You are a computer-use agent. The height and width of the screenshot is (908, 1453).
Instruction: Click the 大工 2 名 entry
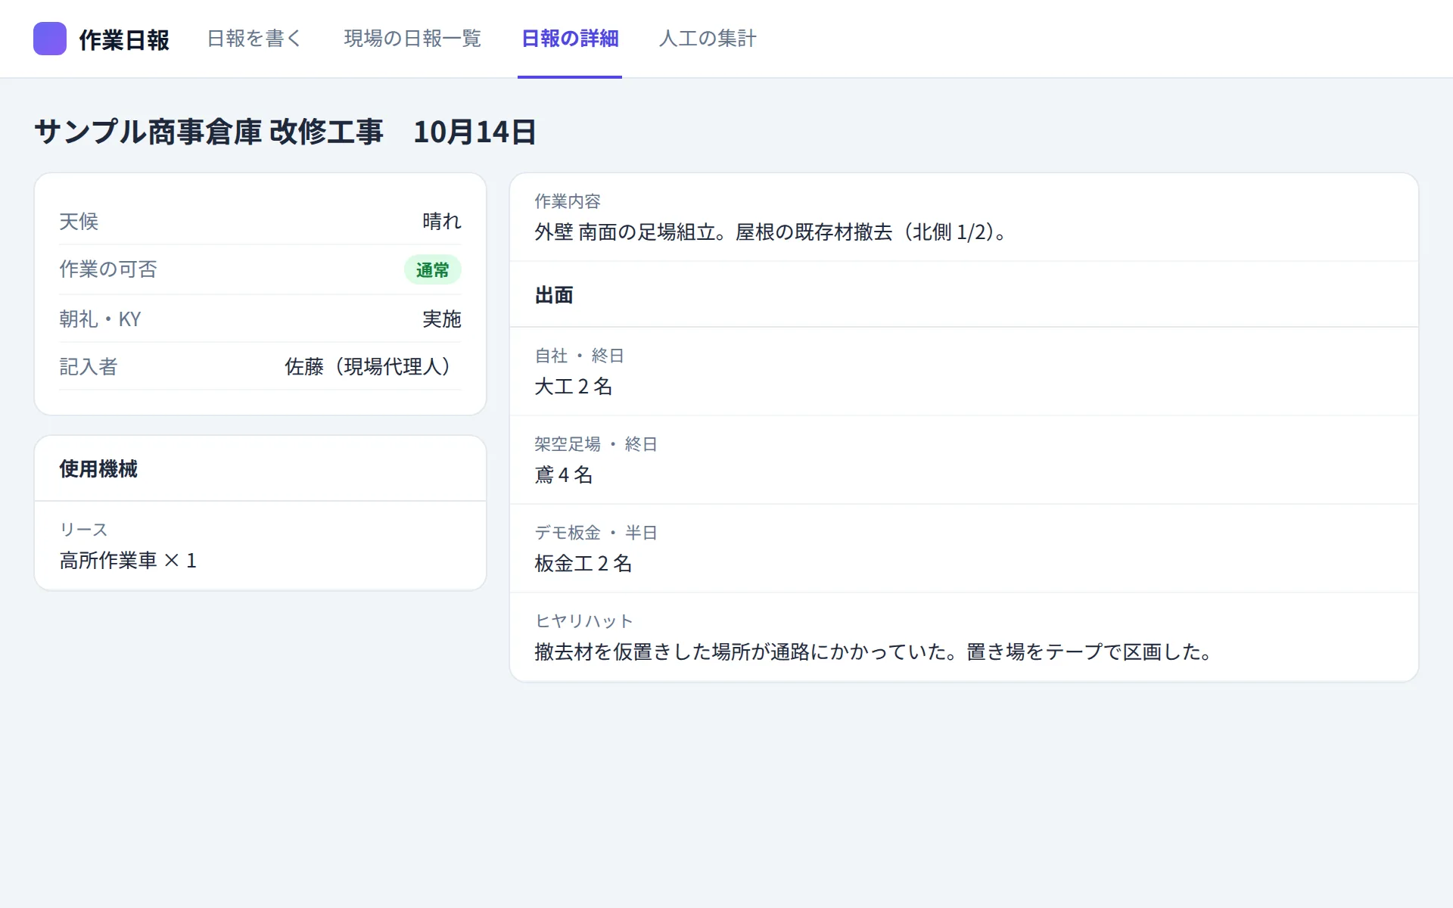click(x=574, y=387)
